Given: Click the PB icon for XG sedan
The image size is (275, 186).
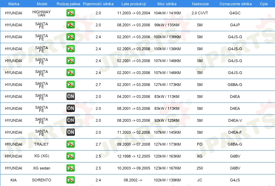Looking at the screenshot, I should pyautogui.click(x=70, y=168).
